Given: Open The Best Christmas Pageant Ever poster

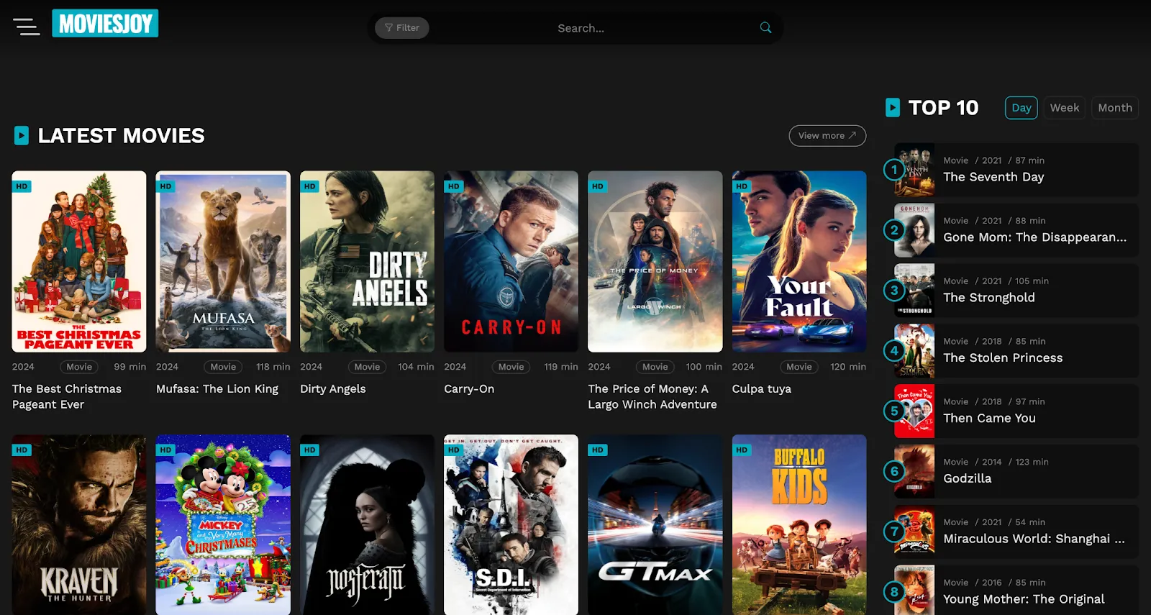Looking at the screenshot, I should 79,261.
